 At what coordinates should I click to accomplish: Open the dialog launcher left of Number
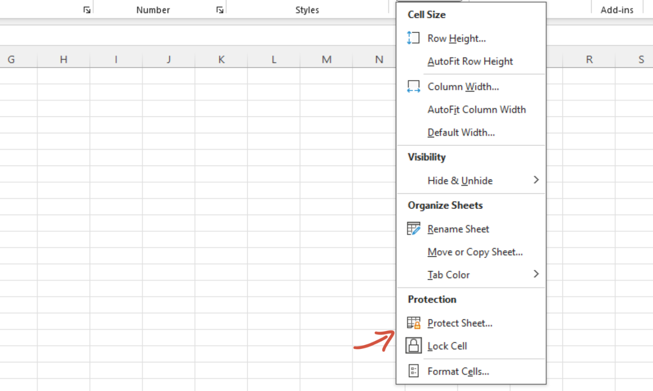click(87, 10)
